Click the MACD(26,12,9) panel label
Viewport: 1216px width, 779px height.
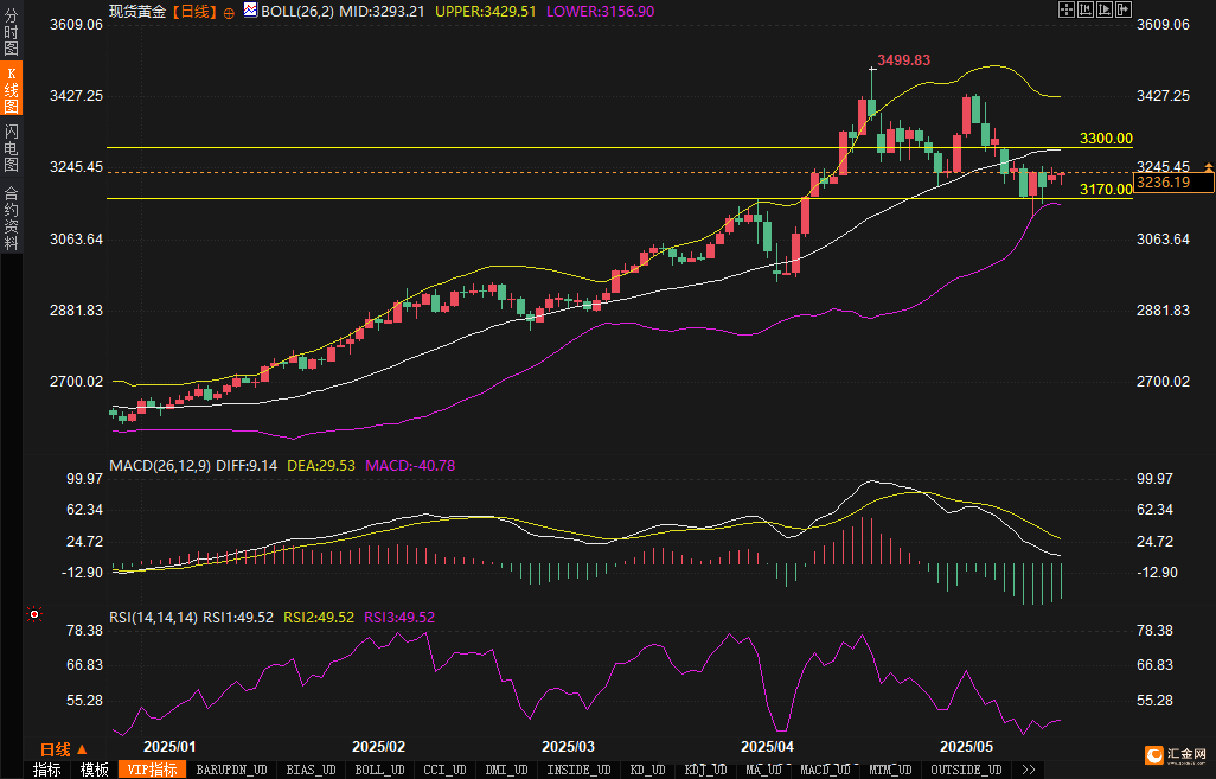click(x=160, y=465)
